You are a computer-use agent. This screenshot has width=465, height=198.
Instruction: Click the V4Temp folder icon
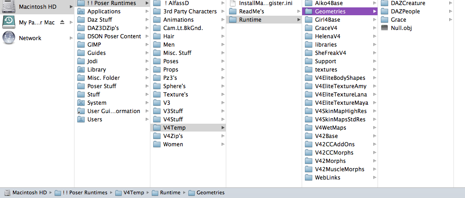coord(157,127)
